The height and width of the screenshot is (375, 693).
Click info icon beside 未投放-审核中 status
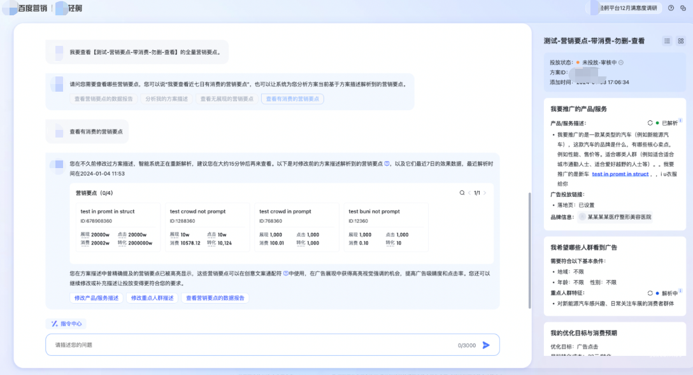tap(621, 62)
